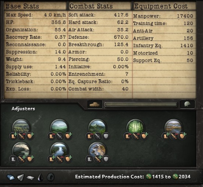The image size is (203, 187).
Task: Select the marsh terrain adjuster icon
Action: 174,127
